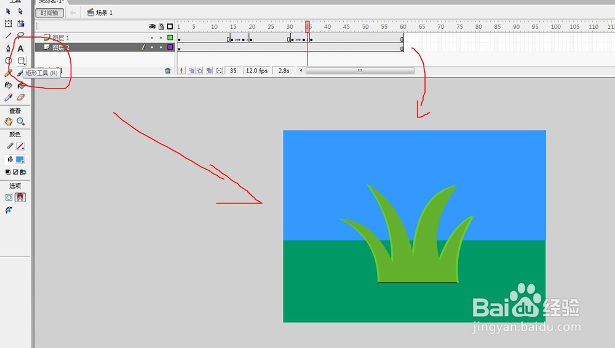
Task: Click the timeline scroll left arrow
Action: (301, 71)
